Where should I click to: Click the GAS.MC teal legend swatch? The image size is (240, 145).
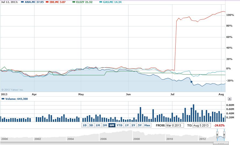(101, 2)
